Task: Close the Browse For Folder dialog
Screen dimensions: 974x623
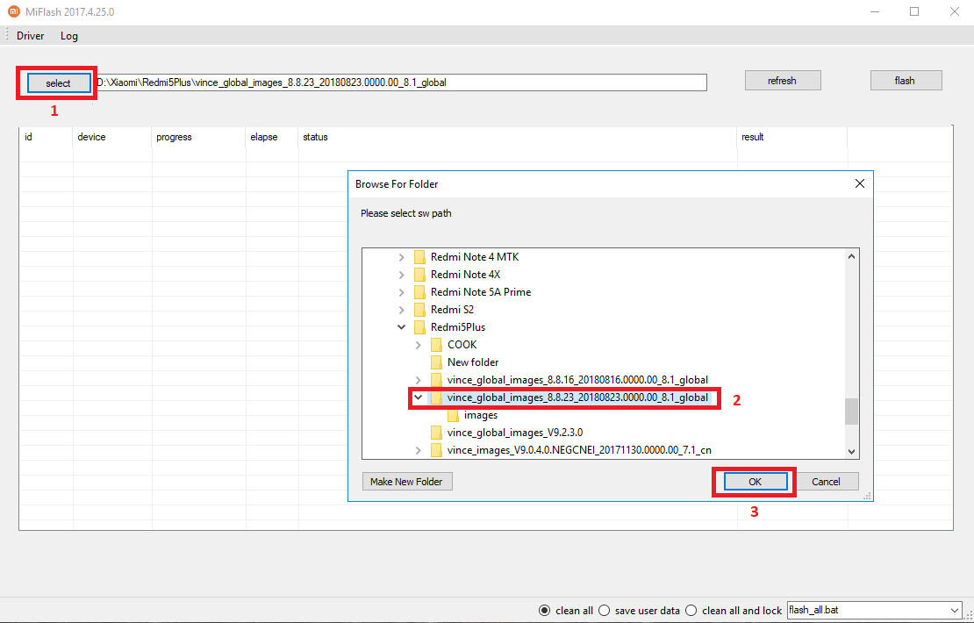Action: click(860, 184)
